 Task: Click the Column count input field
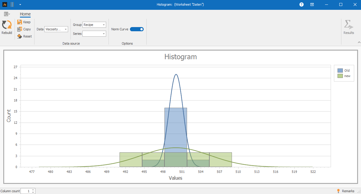26,191
